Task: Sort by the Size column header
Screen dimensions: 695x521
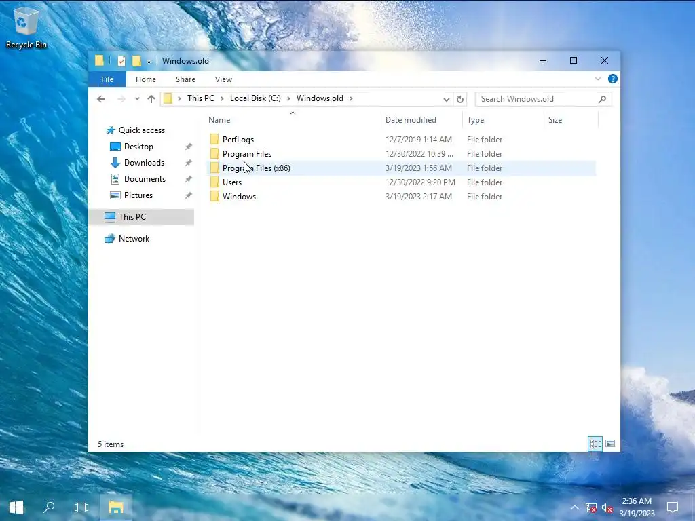Action: (571, 120)
